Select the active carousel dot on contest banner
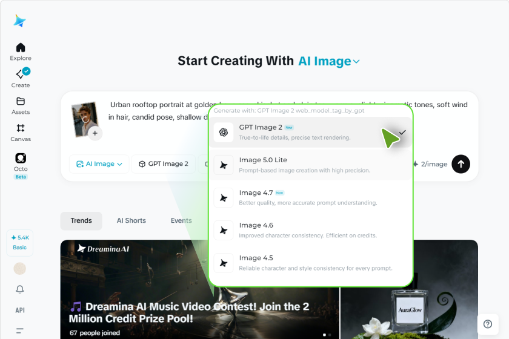The height and width of the screenshot is (339, 509). [x=324, y=334]
